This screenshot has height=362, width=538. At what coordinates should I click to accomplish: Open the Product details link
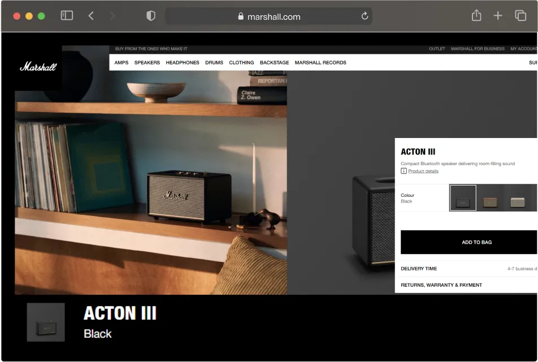click(x=423, y=171)
